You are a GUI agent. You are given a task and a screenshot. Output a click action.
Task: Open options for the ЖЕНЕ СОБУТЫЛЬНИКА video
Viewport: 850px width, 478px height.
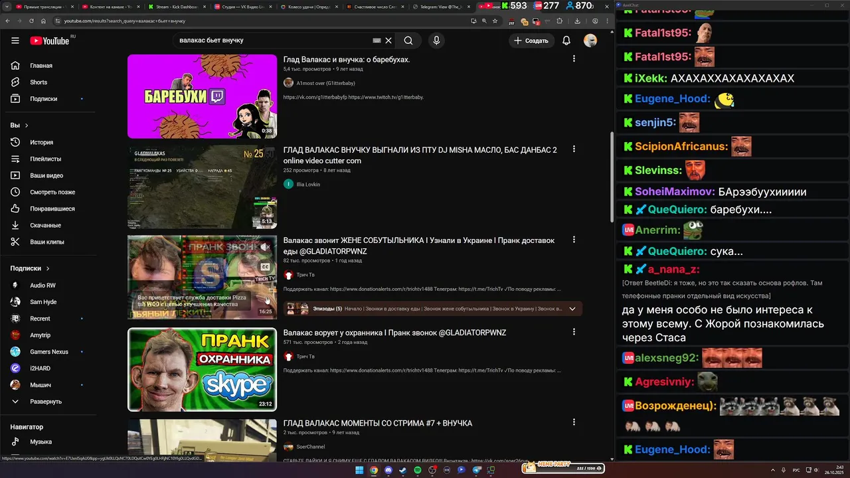pyautogui.click(x=574, y=240)
